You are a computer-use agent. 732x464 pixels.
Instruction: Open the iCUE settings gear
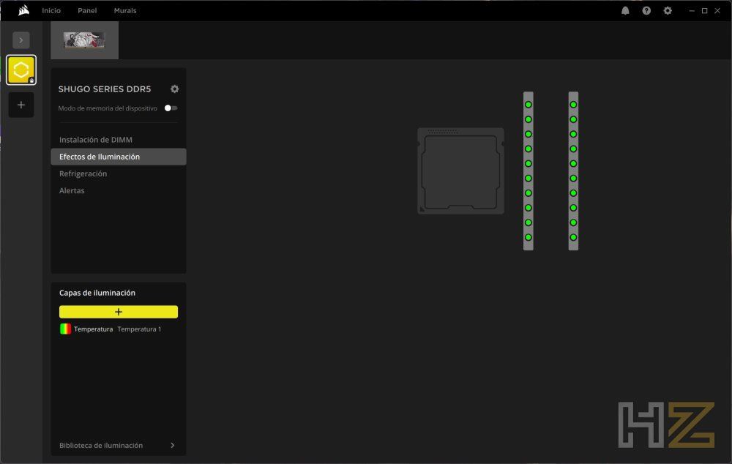tap(668, 10)
